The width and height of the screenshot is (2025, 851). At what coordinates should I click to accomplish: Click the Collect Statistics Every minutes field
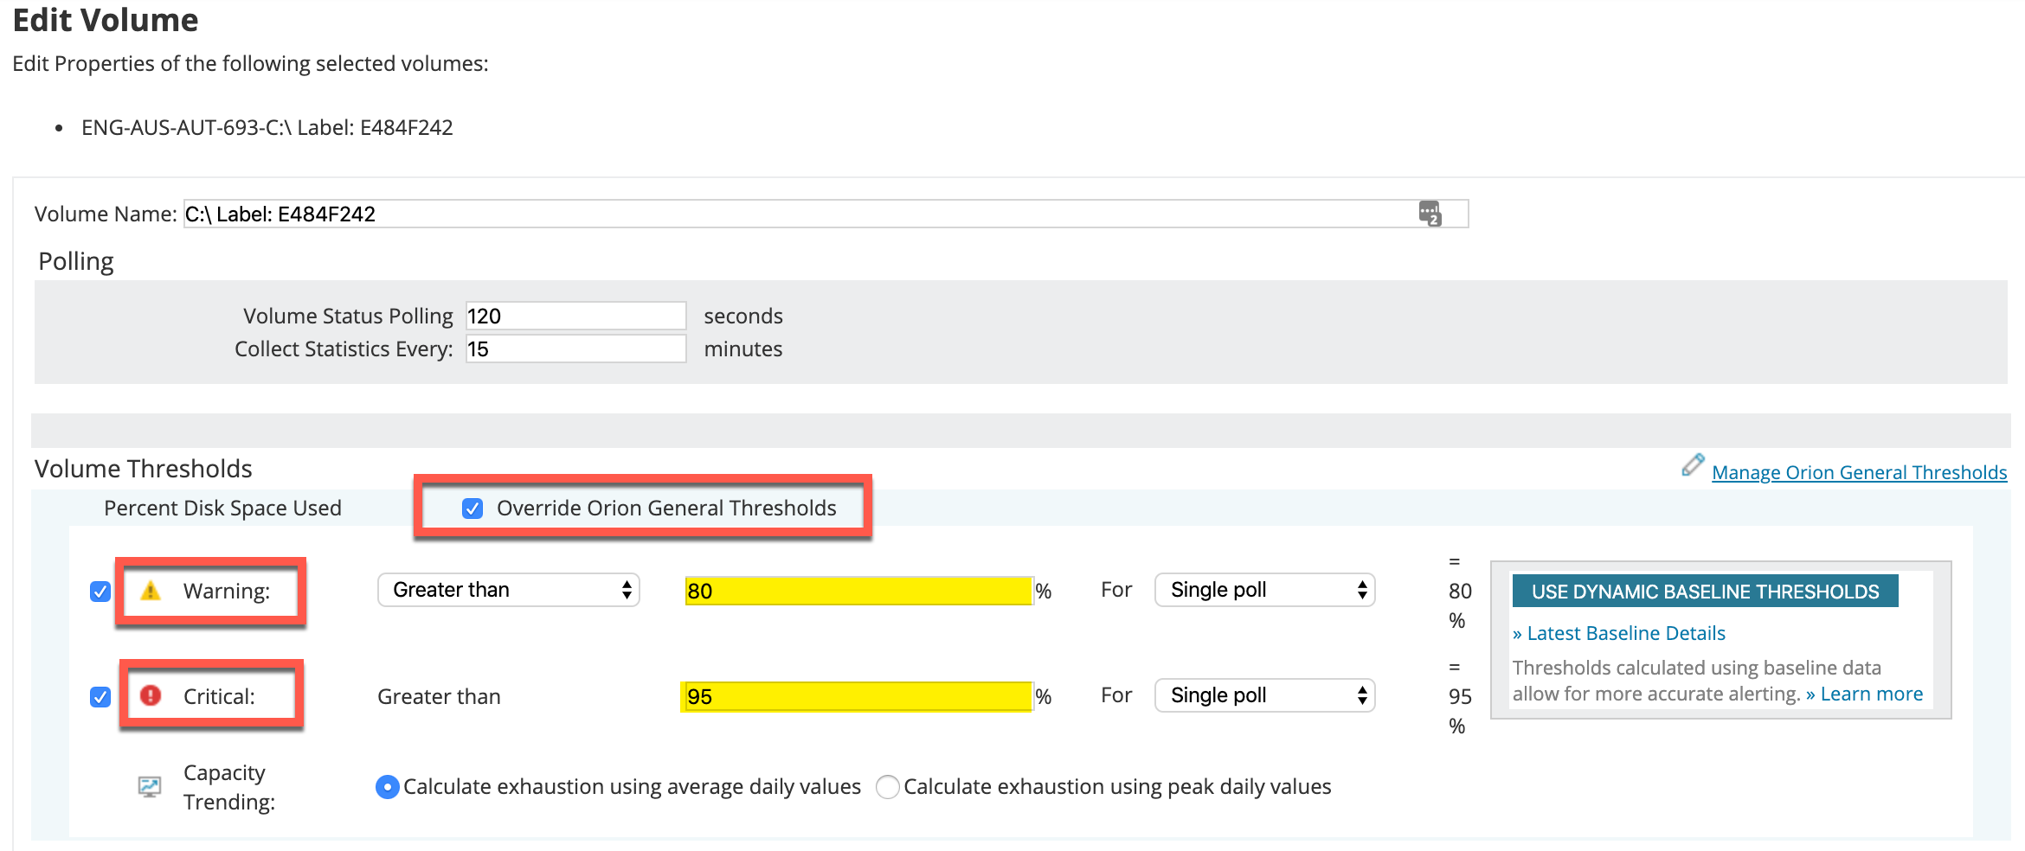pos(576,349)
